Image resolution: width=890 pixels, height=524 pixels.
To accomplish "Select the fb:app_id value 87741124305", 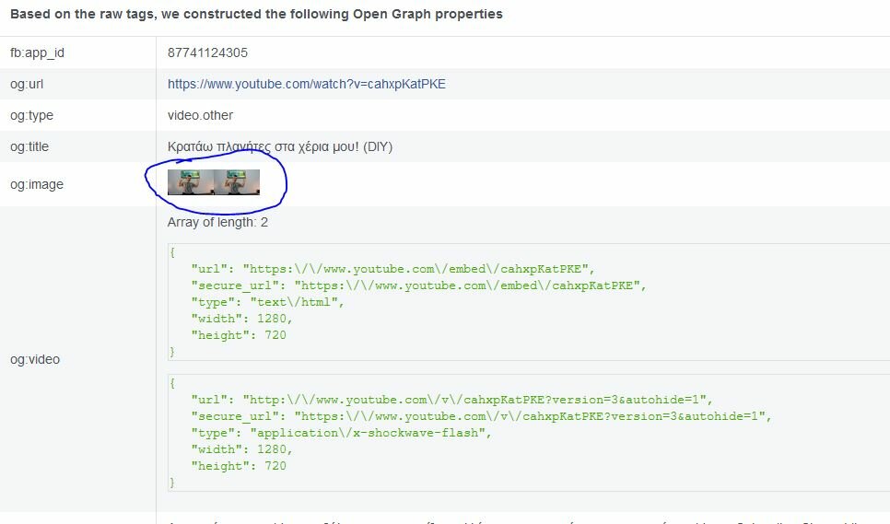I will 207,52.
